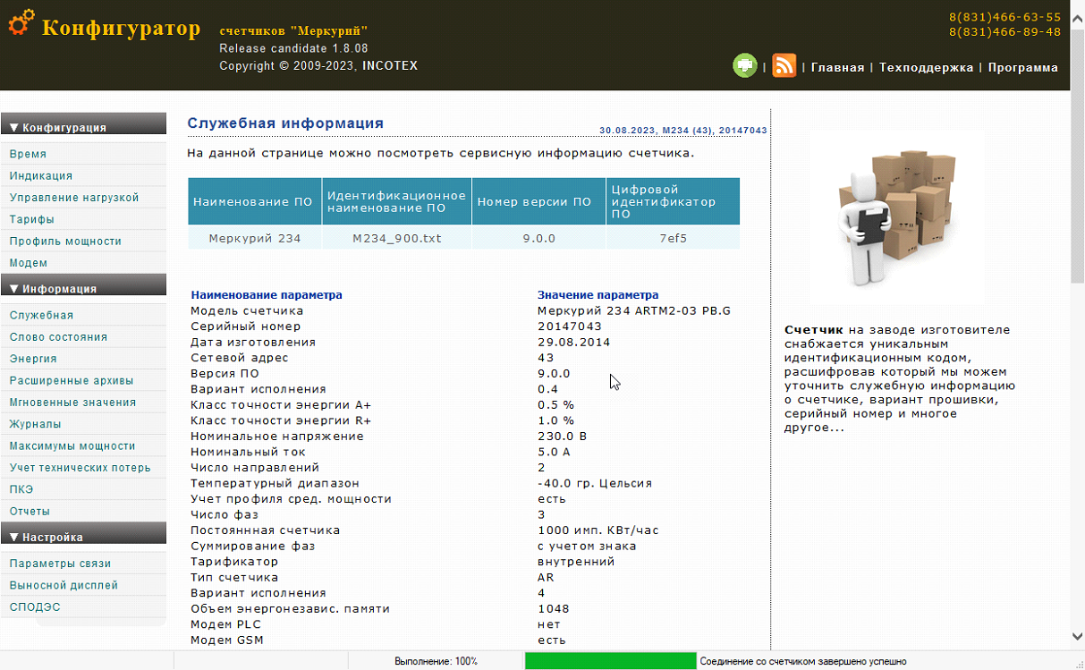Image resolution: width=1085 pixels, height=670 pixels.
Task: Open the Журналы sidebar link
Action: click(36, 424)
